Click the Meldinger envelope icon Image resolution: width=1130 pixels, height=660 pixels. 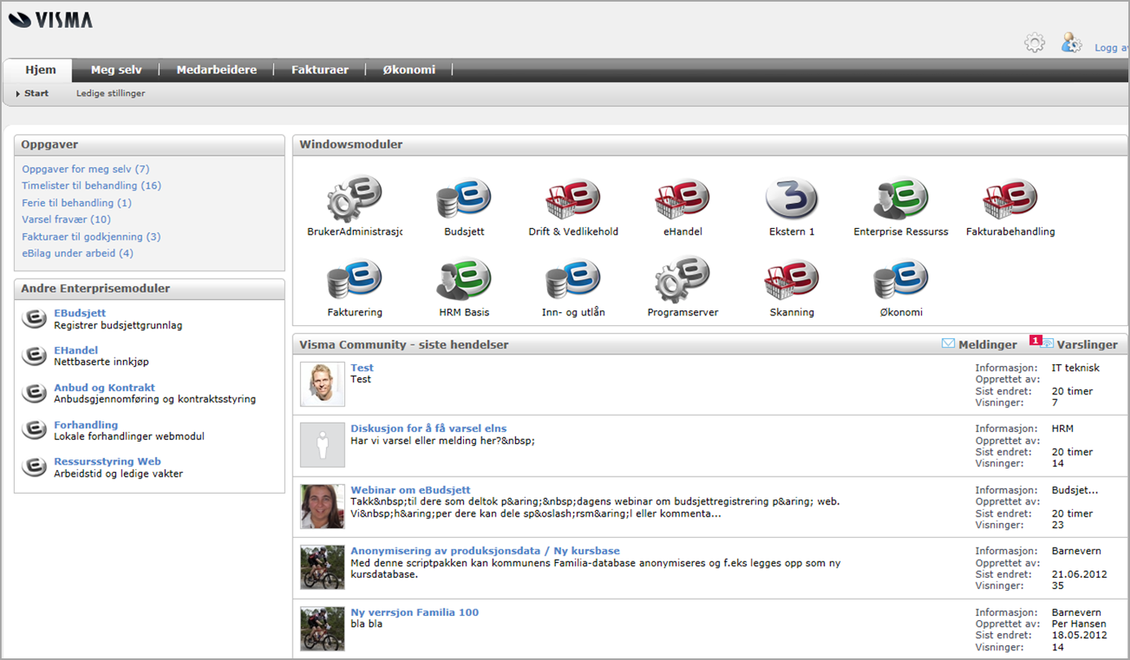tap(948, 344)
